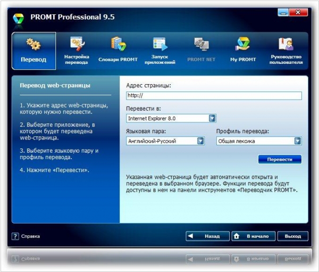319x272 pixels.
Task: Open the Перевод section with gears icon
Action: [x=33, y=44]
